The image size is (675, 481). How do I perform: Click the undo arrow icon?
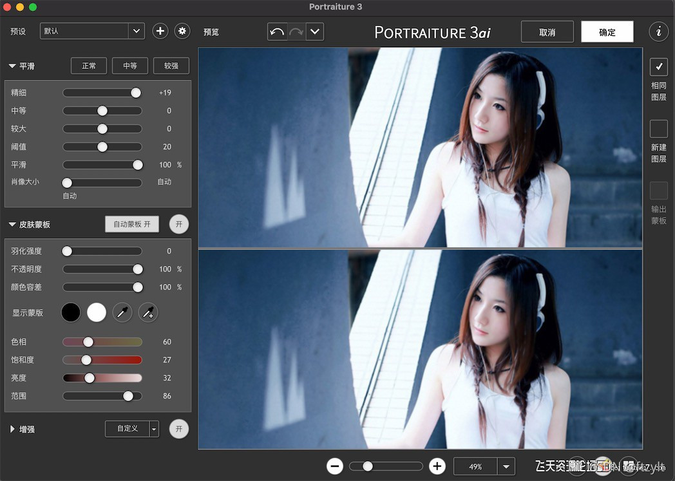coord(277,32)
